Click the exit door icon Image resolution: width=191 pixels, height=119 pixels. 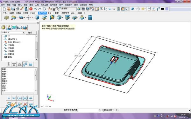26,9
